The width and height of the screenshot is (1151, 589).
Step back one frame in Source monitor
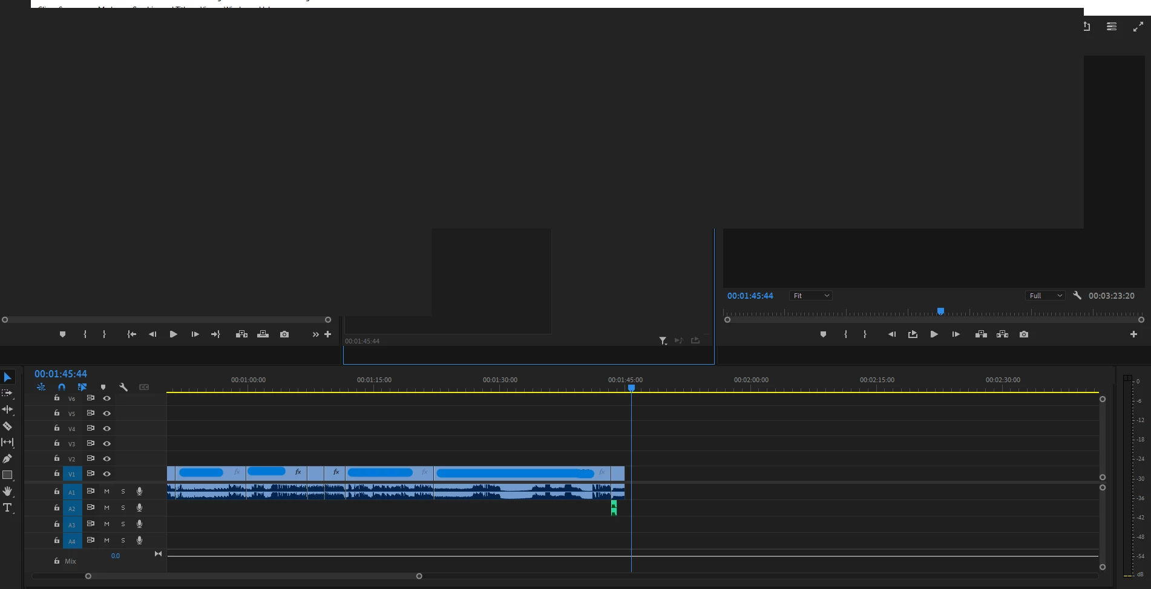[x=152, y=334]
